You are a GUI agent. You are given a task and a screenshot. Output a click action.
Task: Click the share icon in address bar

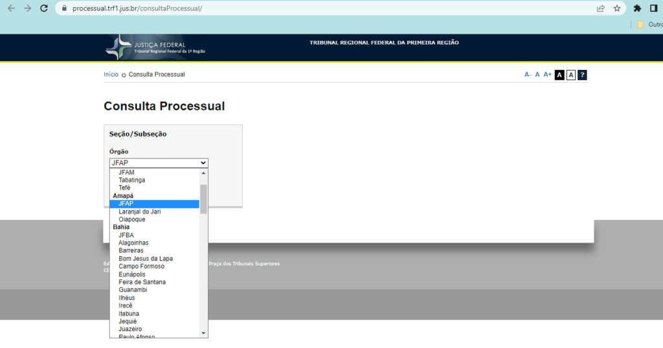pyautogui.click(x=600, y=8)
